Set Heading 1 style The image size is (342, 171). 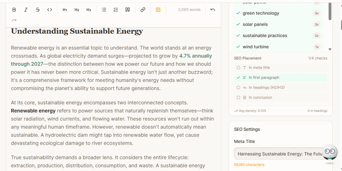(x=65, y=10)
